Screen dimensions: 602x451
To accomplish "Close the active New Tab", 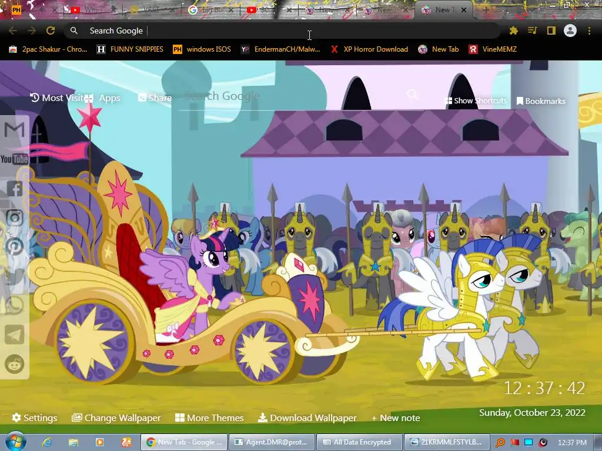I will (464, 10).
